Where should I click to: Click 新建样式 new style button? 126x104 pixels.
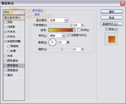click(112, 24)
